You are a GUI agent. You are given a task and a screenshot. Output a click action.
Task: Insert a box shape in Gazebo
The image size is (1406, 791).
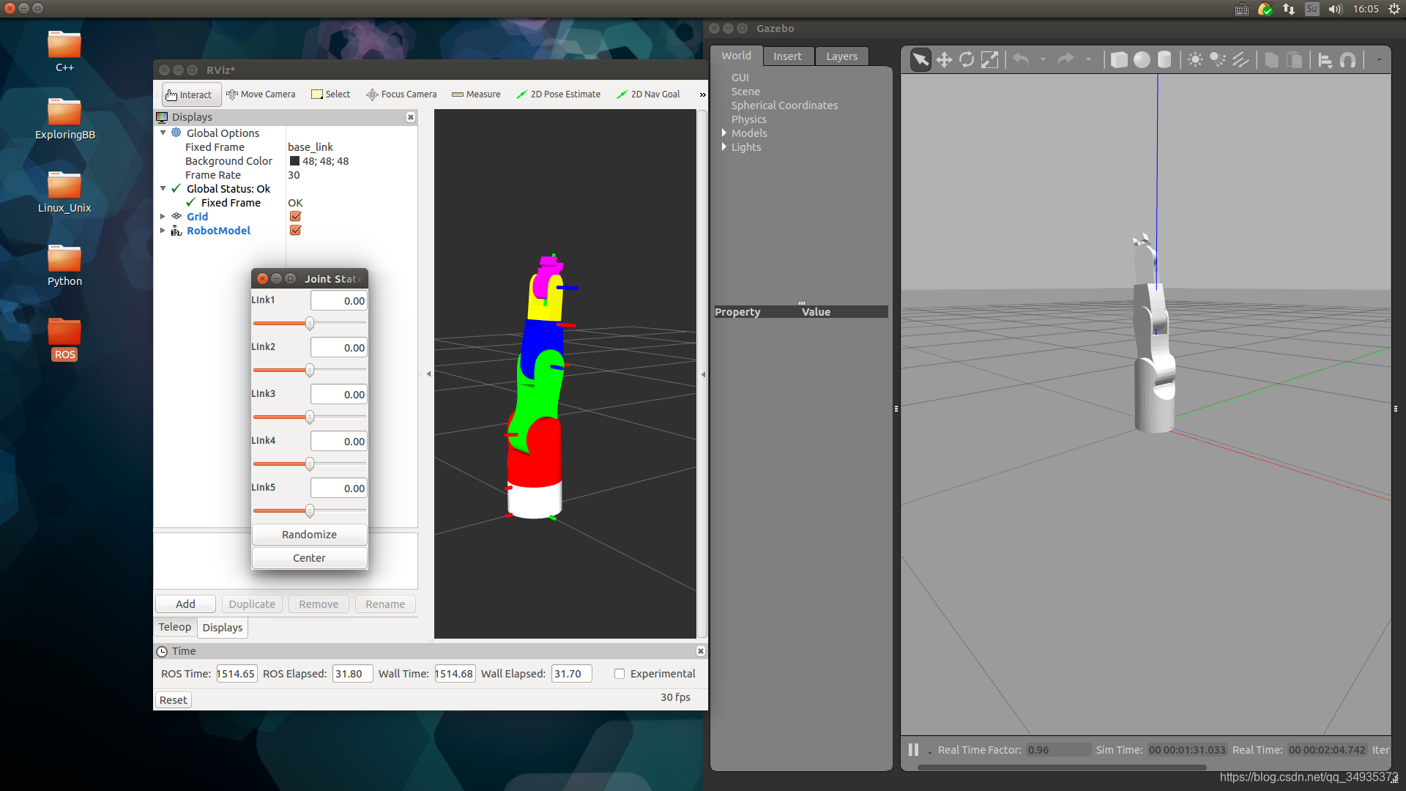(1118, 60)
